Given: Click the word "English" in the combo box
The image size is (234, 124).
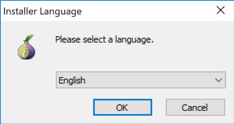Looking at the screenshot, I should (72, 80).
